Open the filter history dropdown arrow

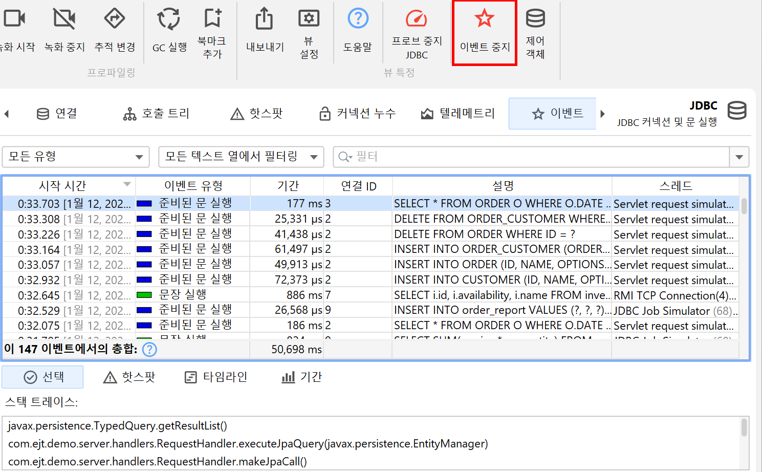pyautogui.click(x=739, y=157)
